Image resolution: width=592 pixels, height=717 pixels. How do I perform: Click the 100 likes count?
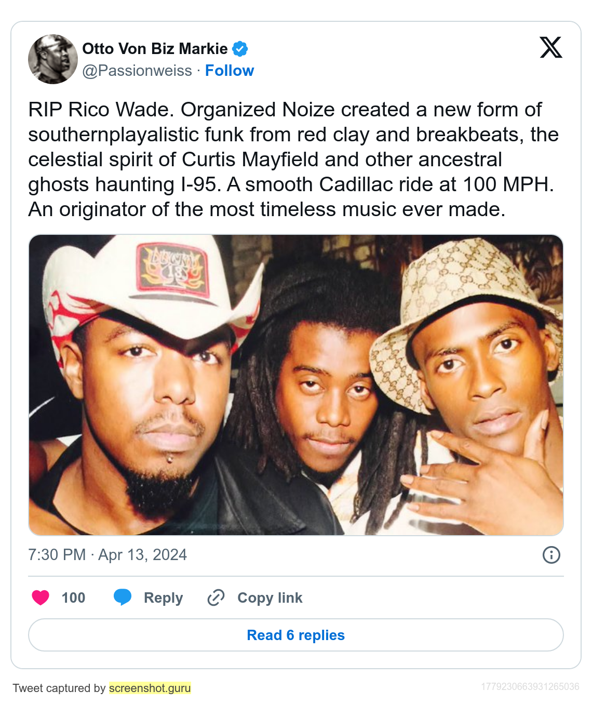73,598
